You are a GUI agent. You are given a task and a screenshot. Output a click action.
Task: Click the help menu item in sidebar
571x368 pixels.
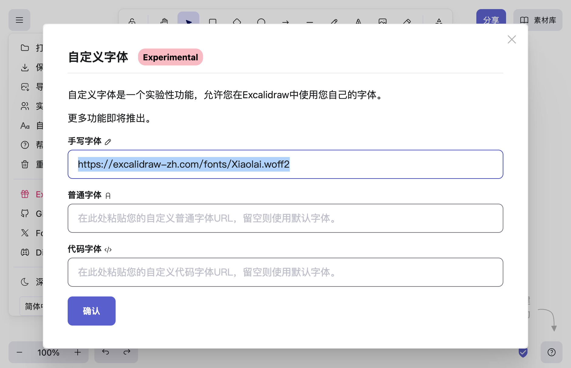29,145
